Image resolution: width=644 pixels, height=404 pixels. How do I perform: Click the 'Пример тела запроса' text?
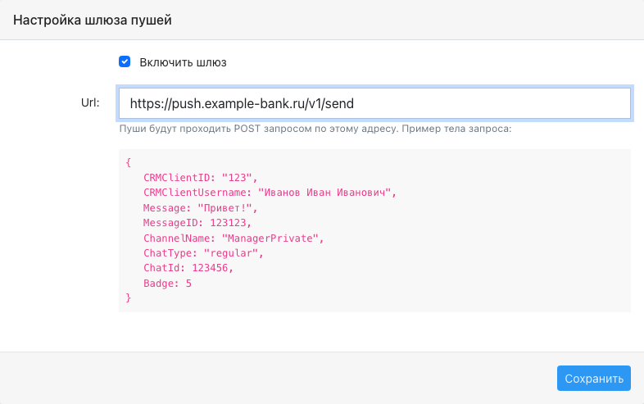pyautogui.click(x=456, y=129)
